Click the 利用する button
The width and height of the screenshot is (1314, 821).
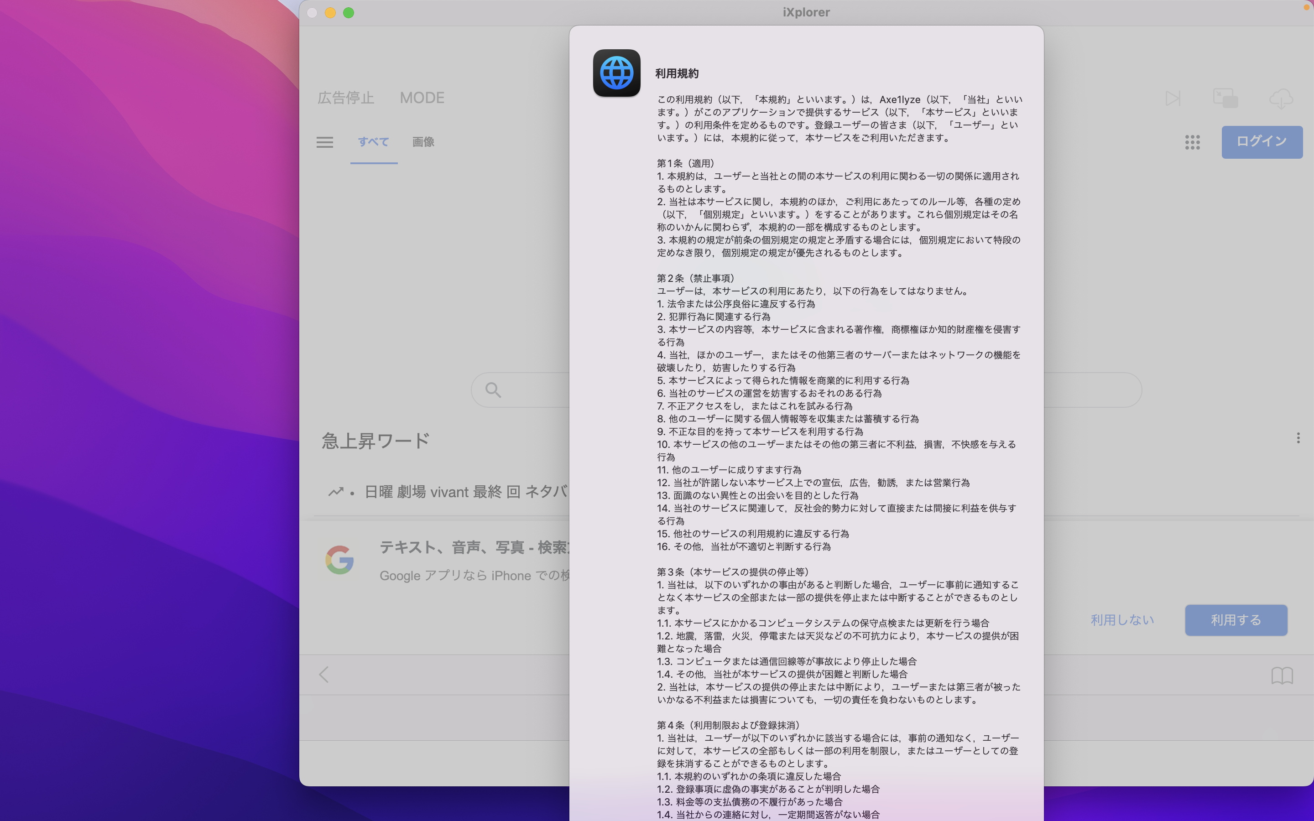pyautogui.click(x=1235, y=619)
